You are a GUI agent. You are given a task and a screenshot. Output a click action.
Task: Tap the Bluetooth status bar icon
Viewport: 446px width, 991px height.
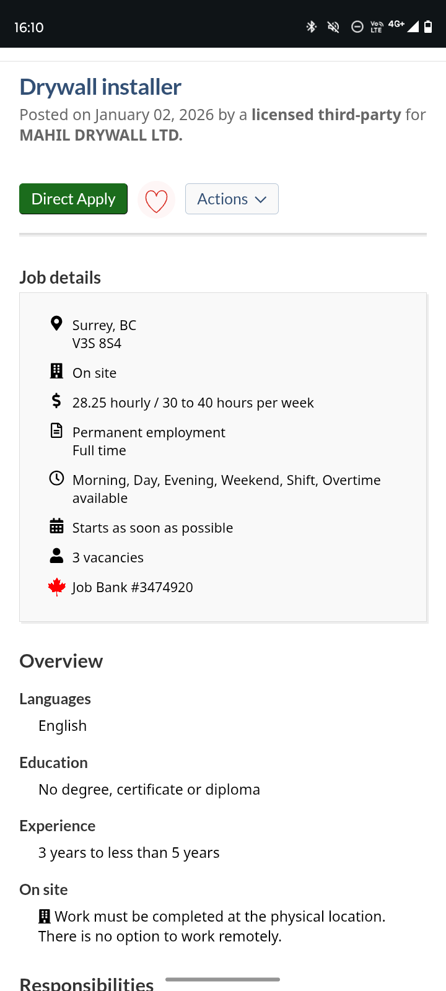click(x=312, y=27)
